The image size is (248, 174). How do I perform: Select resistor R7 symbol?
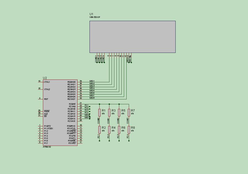pyautogui.click(x=129, y=112)
